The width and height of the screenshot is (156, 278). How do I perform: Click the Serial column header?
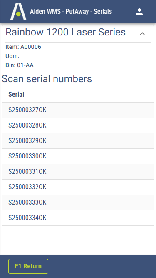click(x=16, y=94)
